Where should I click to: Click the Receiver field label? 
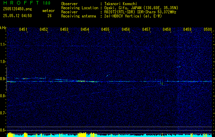69,12
